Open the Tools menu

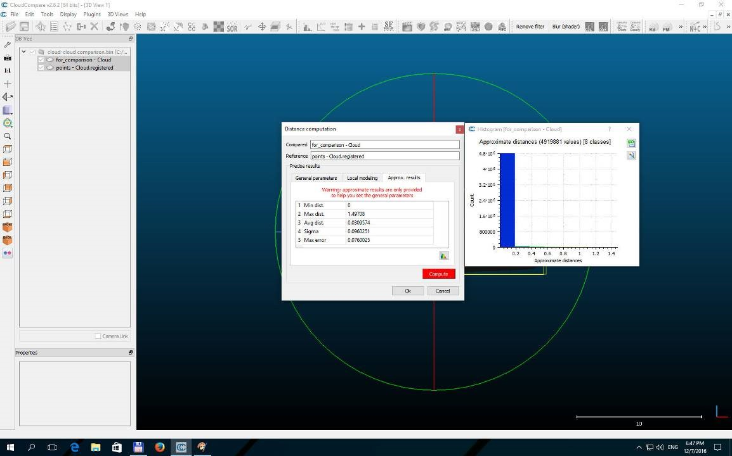pyautogui.click(x=47, y=15)
